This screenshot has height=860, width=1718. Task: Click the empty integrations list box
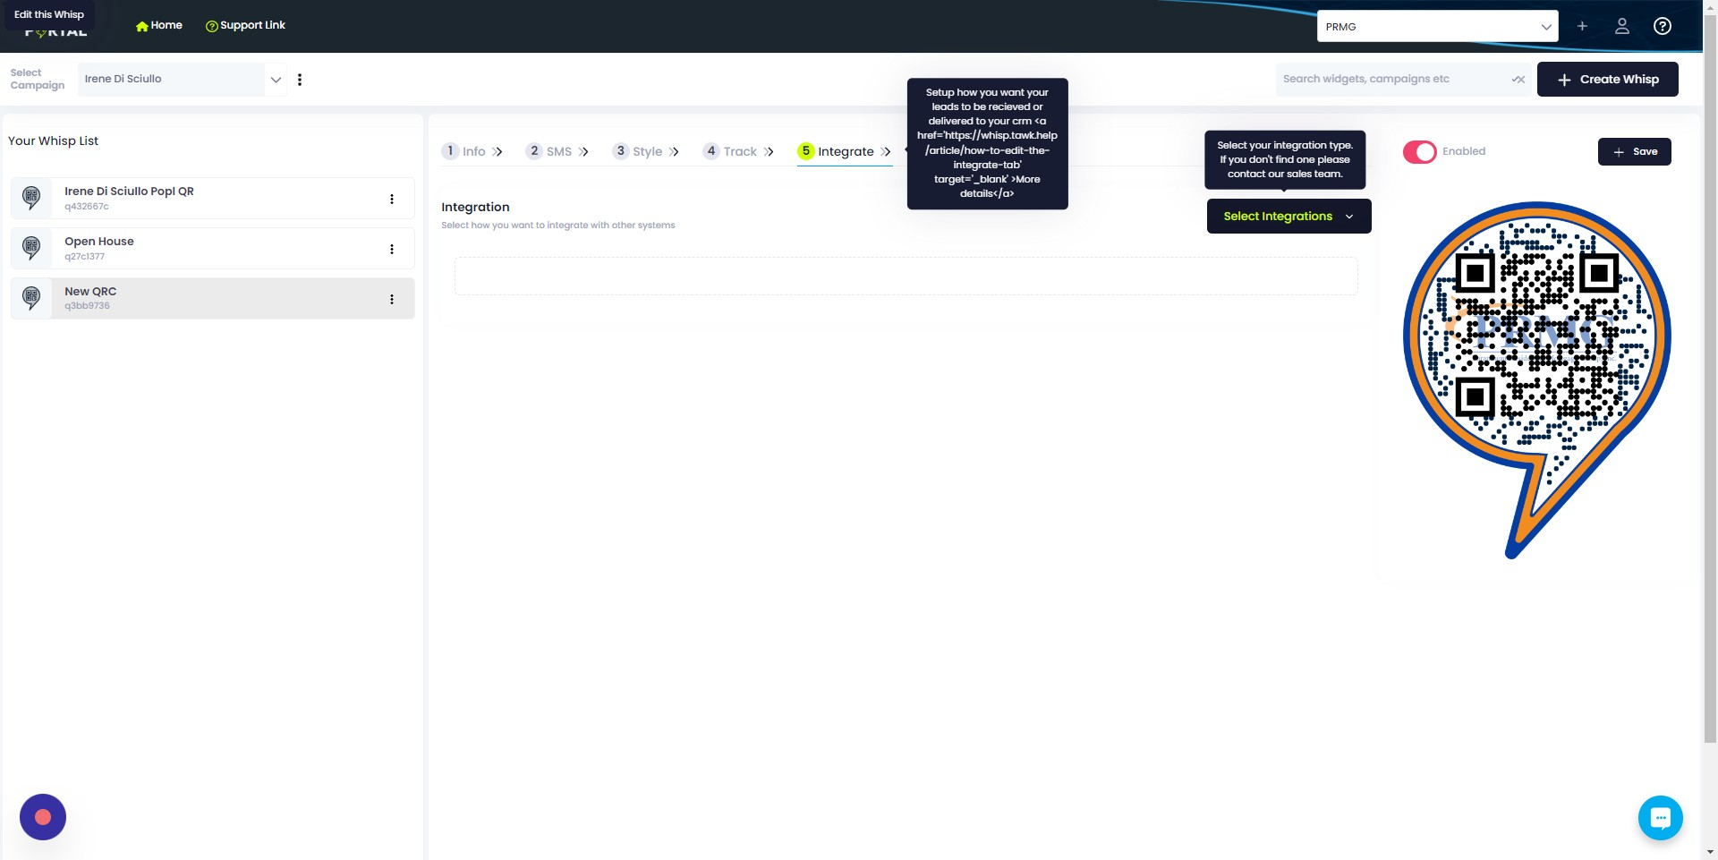(x=906, y=276)
